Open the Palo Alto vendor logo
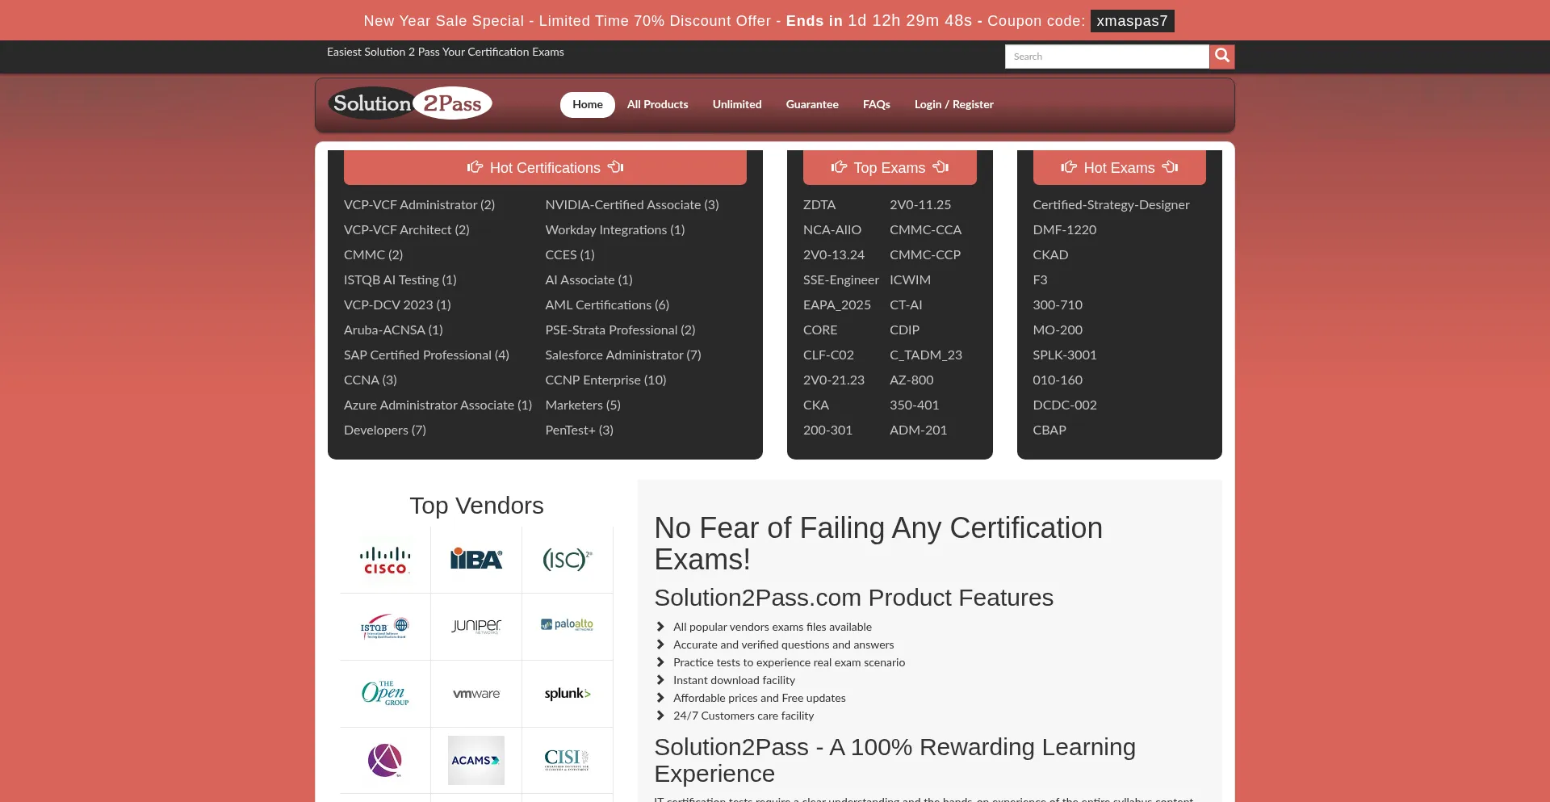This screenshot has width=1550, height=802. (x=568, y=625)
